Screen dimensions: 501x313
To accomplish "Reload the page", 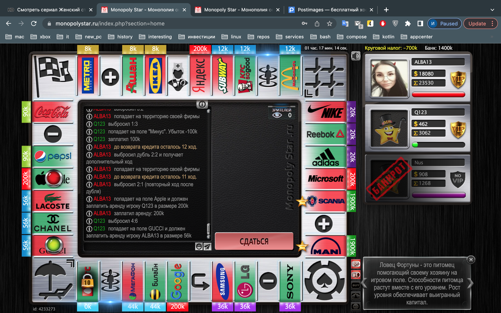I will coord(34,23).
